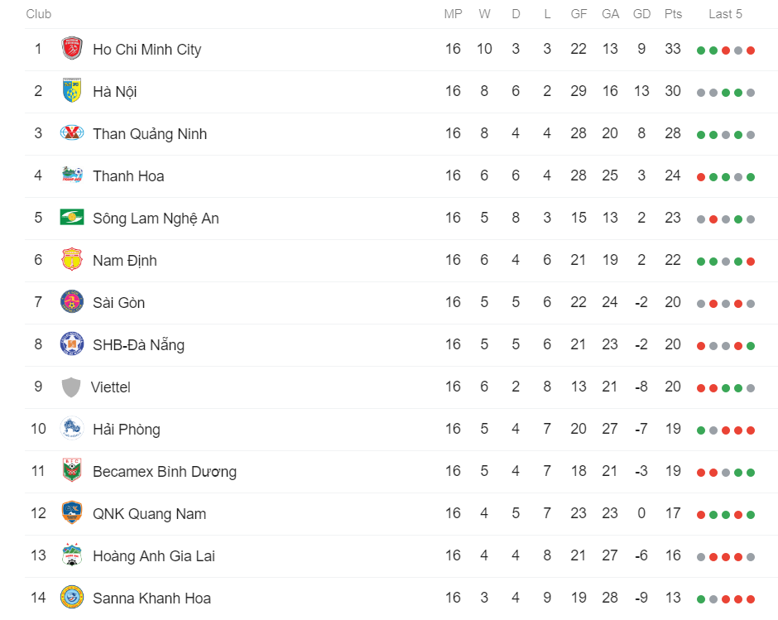Click the Club column header

(39, 14)
